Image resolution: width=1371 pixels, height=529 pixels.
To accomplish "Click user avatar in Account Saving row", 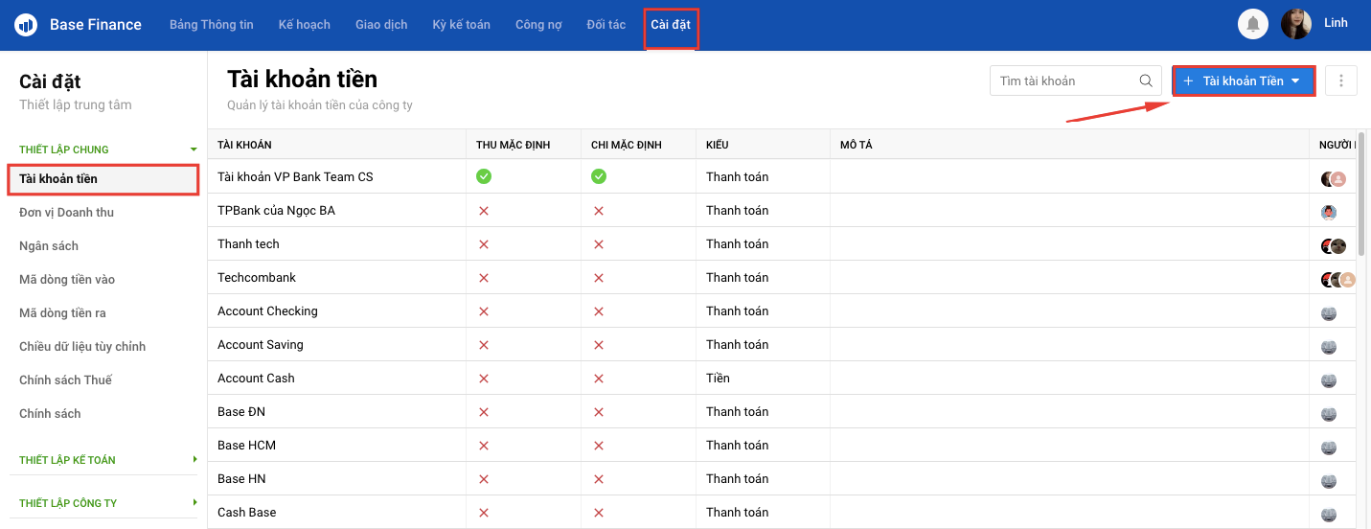I will (x=1329, y=347).
